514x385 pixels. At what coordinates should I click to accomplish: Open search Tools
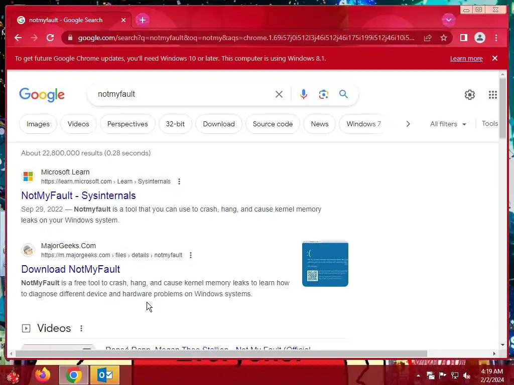490,124
